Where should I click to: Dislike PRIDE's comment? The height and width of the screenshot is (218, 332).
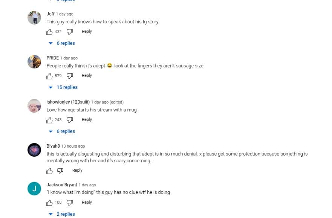coord(70,76)
